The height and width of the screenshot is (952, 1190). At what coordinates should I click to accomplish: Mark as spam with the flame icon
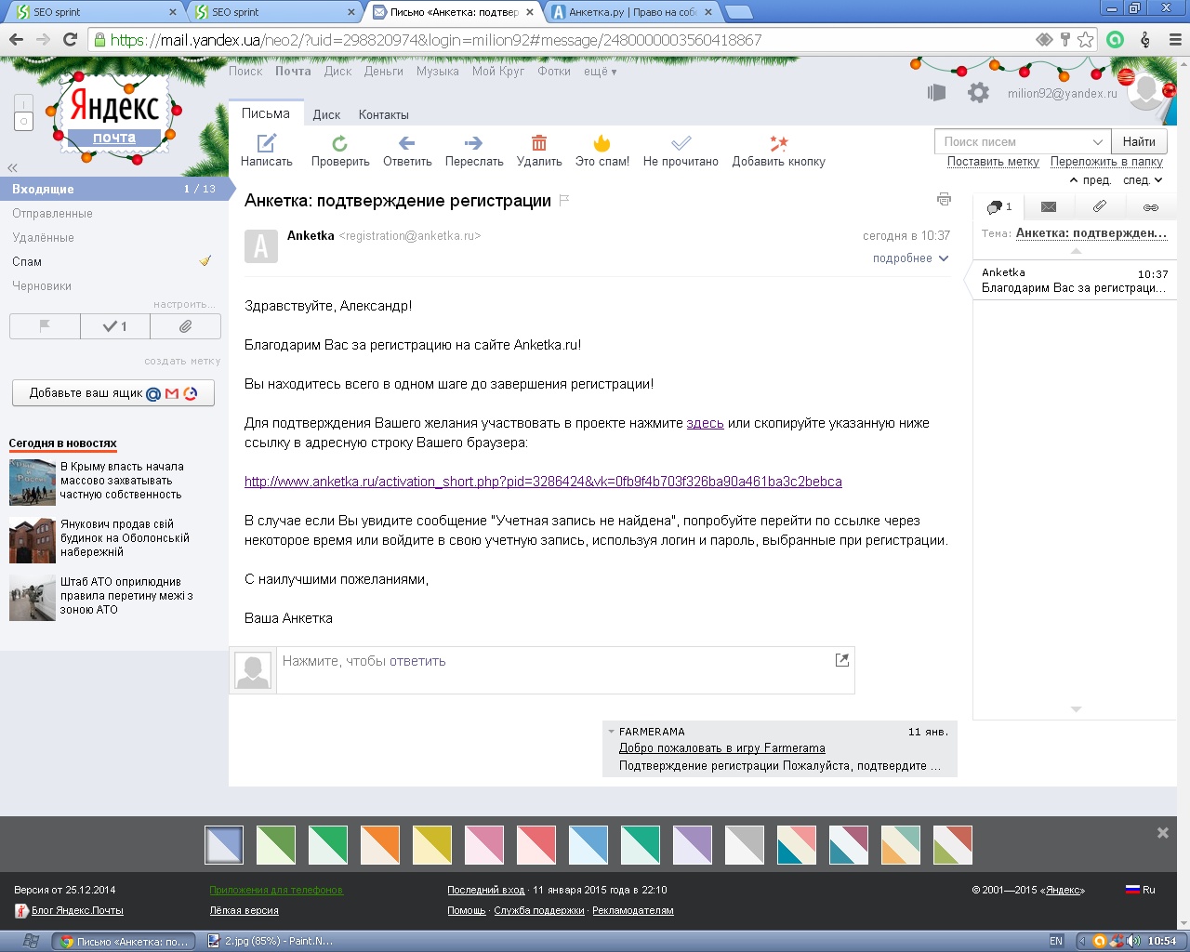tap(602, 142)
